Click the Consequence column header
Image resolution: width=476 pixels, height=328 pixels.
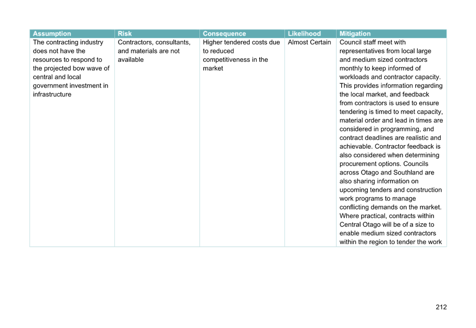tap(224, 34)
